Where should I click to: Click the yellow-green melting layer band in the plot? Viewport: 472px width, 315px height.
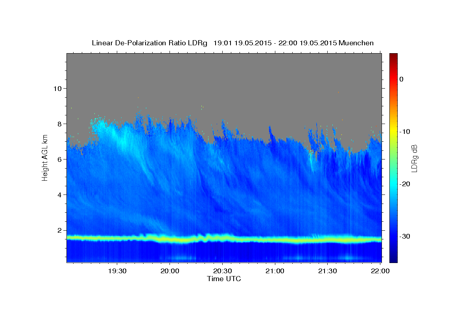224,239
